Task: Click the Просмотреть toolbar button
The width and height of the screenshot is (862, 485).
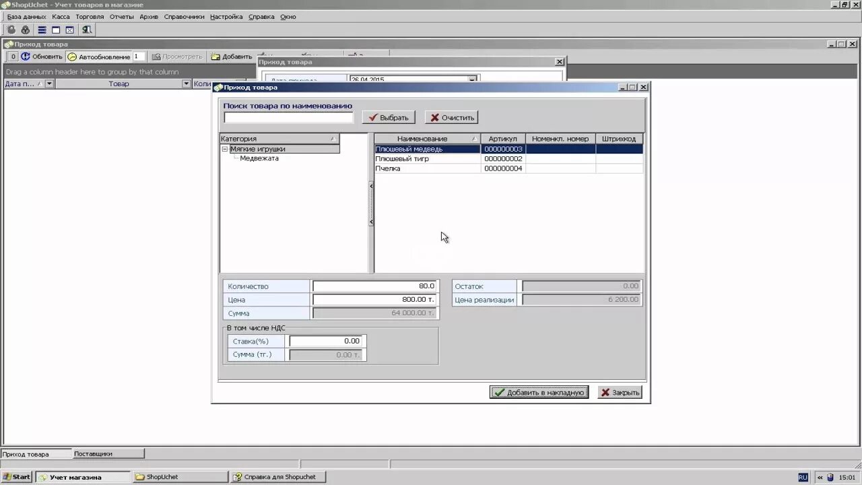Action: tap(177, 57)
